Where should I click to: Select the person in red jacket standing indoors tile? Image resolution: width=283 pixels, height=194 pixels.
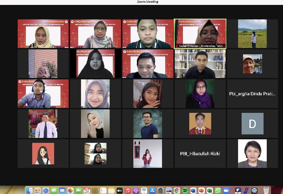[148, 153]
